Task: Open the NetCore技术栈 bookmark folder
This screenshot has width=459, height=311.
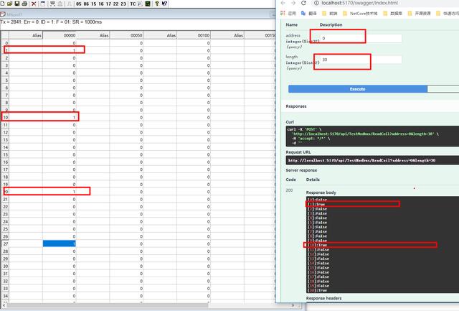Action: 360,14
